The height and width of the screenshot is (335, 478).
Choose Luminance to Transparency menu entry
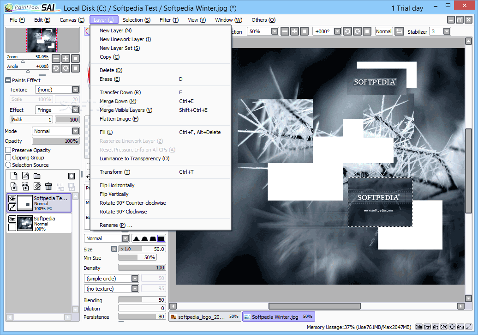161,158
